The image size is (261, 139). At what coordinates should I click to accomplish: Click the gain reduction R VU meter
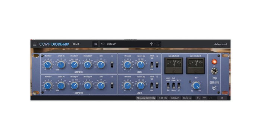click(x=196, y=66)
